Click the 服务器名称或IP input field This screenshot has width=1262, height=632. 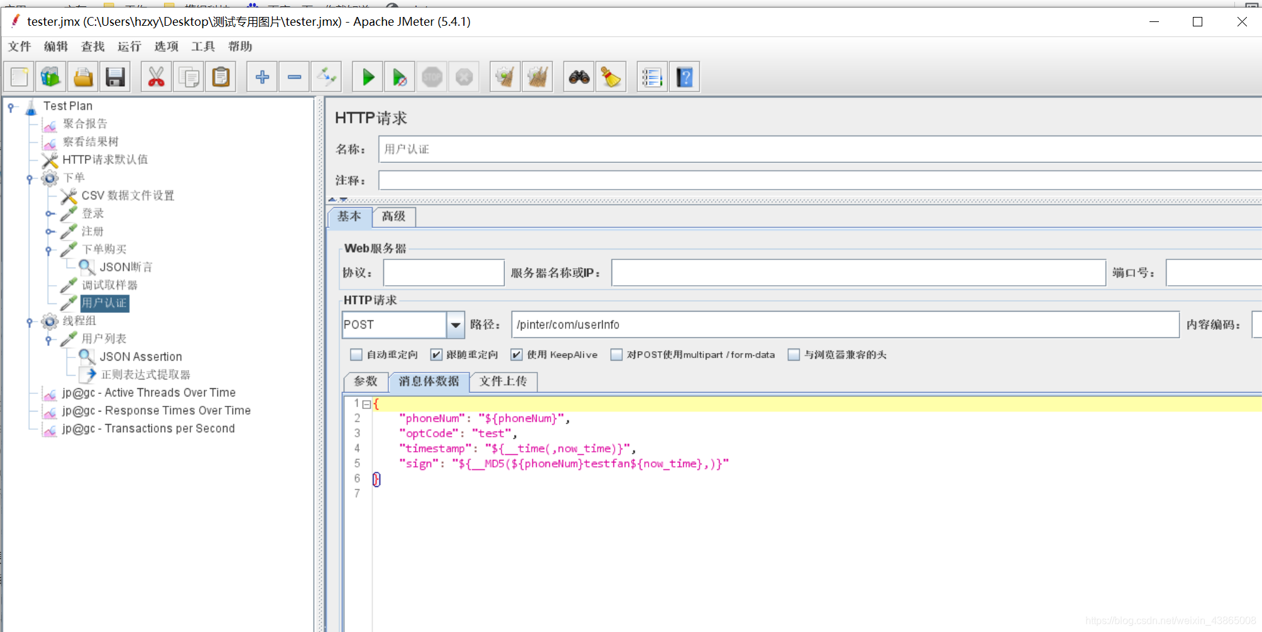pyautogui.click(x=859, y=273)
